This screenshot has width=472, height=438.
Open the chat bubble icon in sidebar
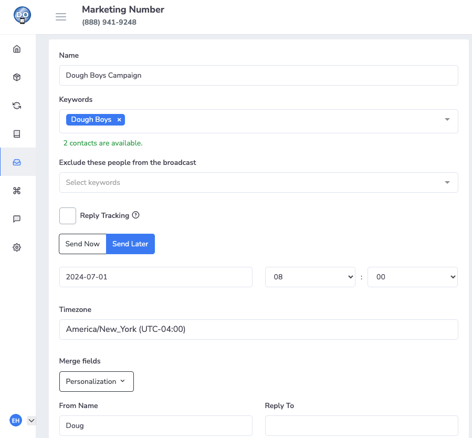tap(17, 219)
